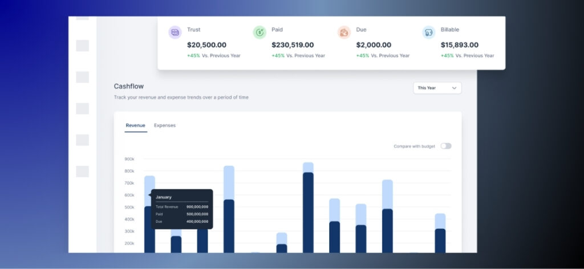Toggle the Compare with budget switch

click(x=445, y=146)
